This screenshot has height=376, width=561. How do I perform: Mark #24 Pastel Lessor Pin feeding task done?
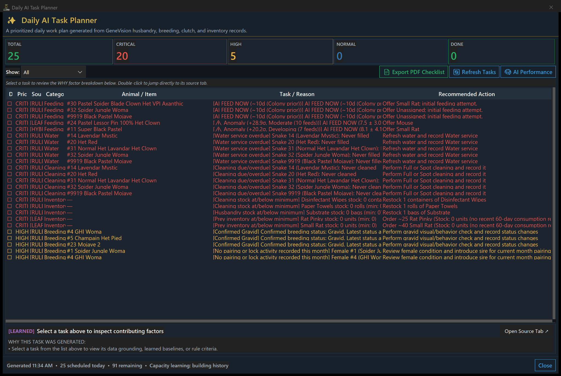[10, 123]
